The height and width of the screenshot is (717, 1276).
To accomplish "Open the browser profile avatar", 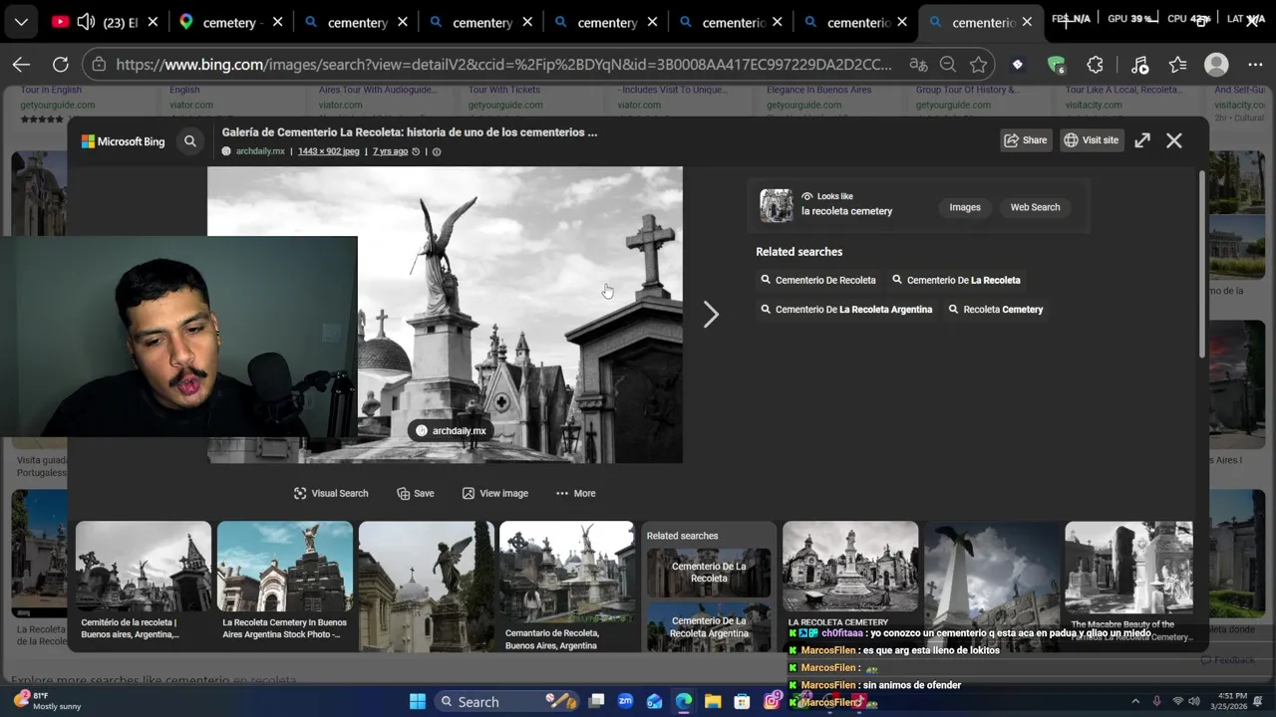I will (x=1216, y=65).
